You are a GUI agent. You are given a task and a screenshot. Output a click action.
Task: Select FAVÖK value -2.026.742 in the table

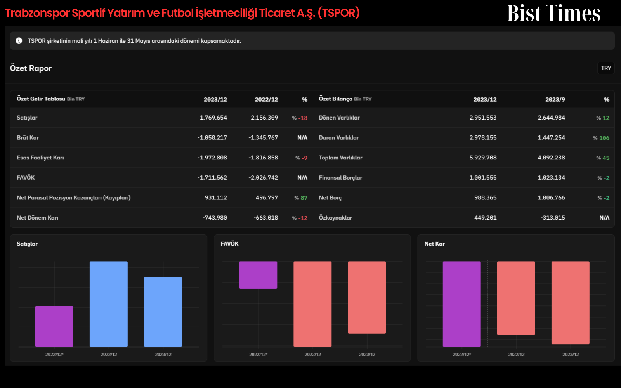click(263, 178)
